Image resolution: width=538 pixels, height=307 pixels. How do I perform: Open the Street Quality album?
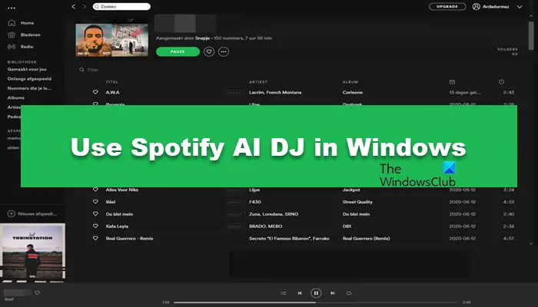[357, 202]
